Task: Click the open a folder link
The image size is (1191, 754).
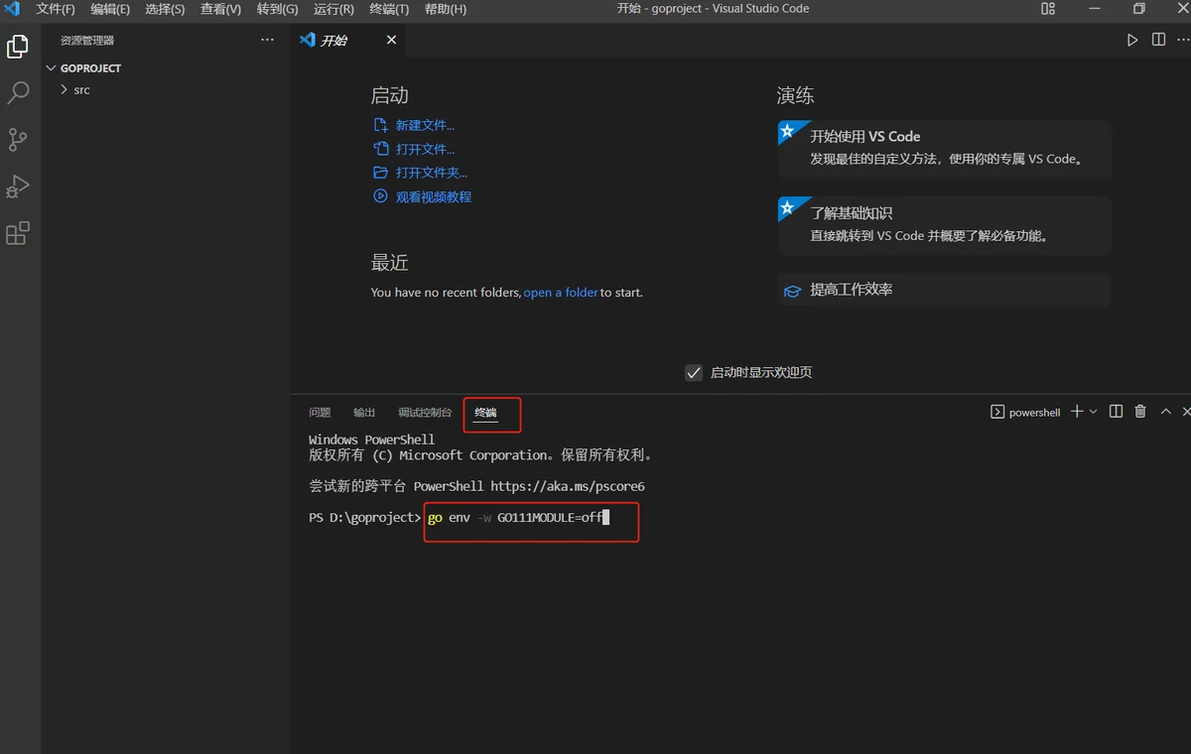Action: (561, 293)
